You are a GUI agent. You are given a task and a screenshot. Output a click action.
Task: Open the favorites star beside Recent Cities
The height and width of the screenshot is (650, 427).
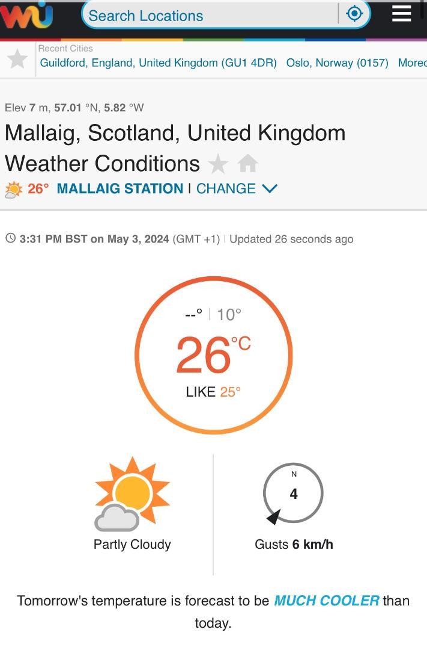pyautogui.click(x=17, y=59)
